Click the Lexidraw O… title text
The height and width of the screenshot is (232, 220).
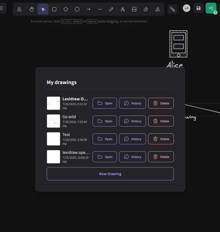(x=75, y=99)
